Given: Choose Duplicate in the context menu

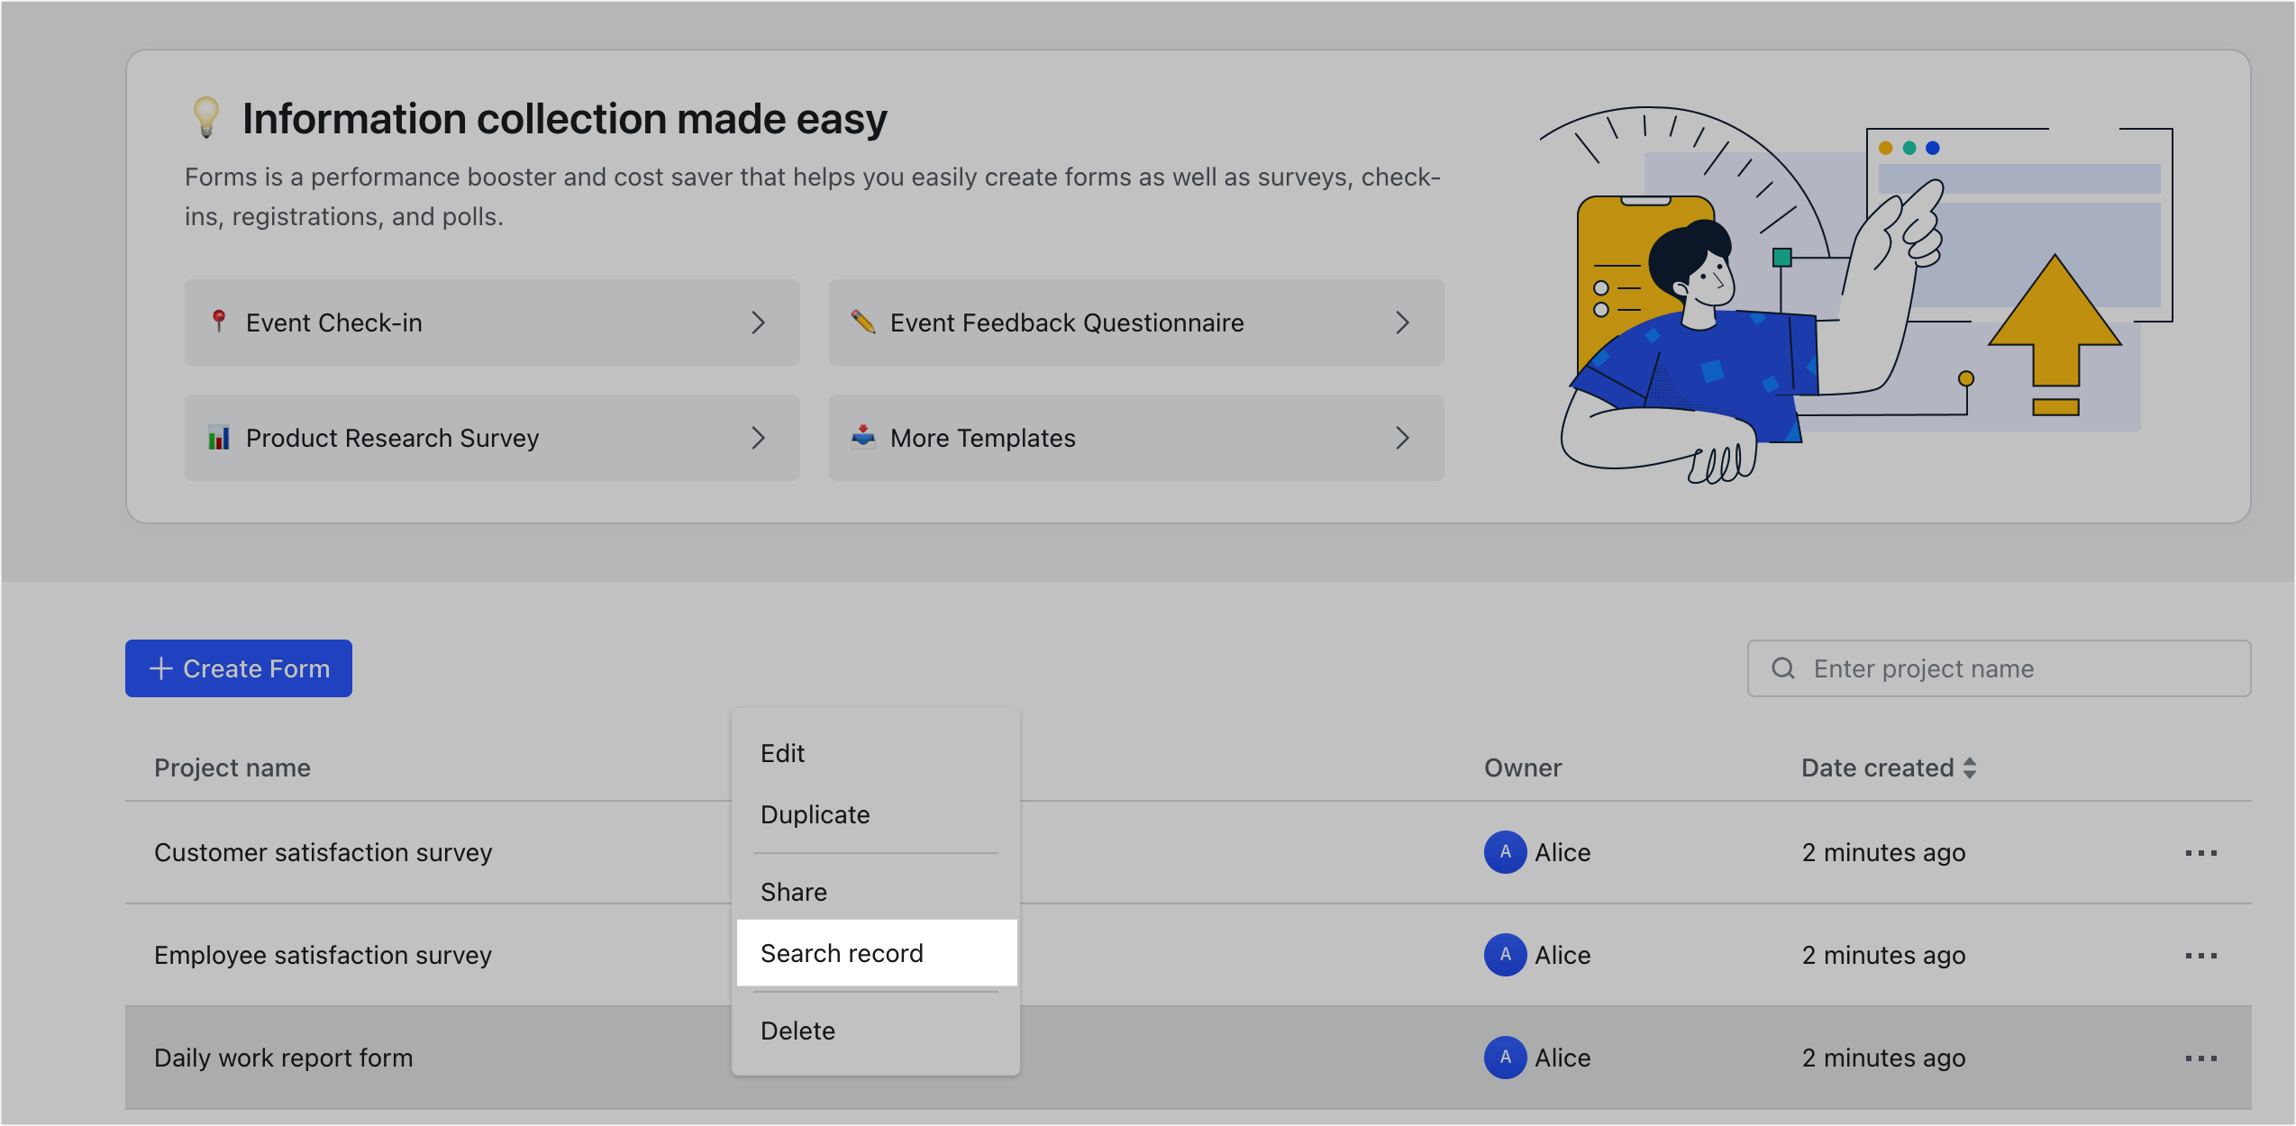Looking at the screenshot, I should [x=815, y=814].
